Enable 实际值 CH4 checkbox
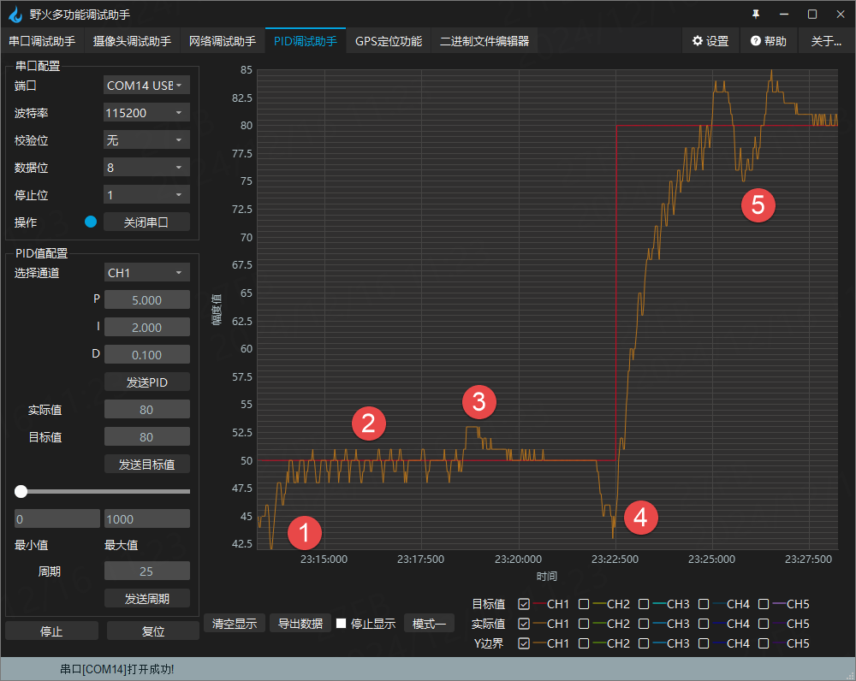This screenshot has width=856, height=681. (x=704, y=624)
